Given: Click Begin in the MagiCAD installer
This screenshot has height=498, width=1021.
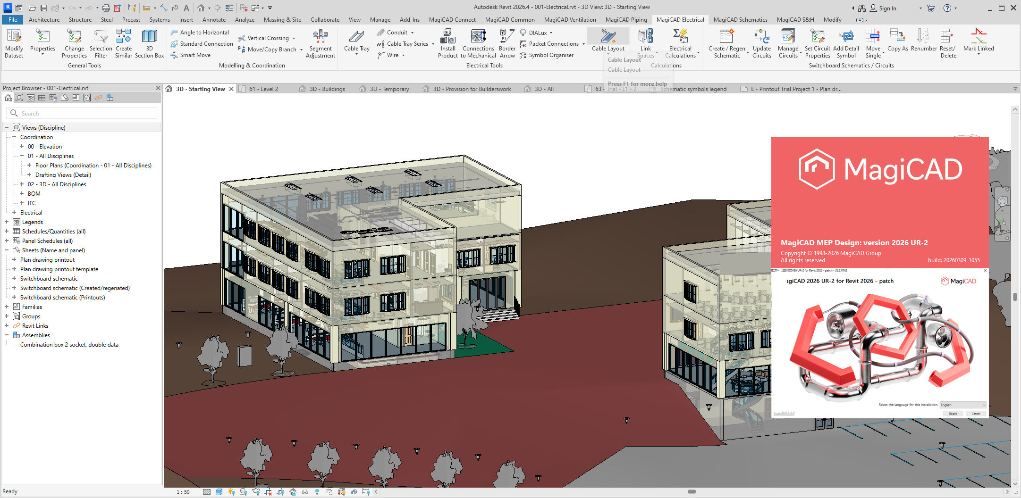Looking at the screenshot, I should [953, 414].
